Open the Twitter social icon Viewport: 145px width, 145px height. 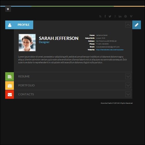point(110,16)
